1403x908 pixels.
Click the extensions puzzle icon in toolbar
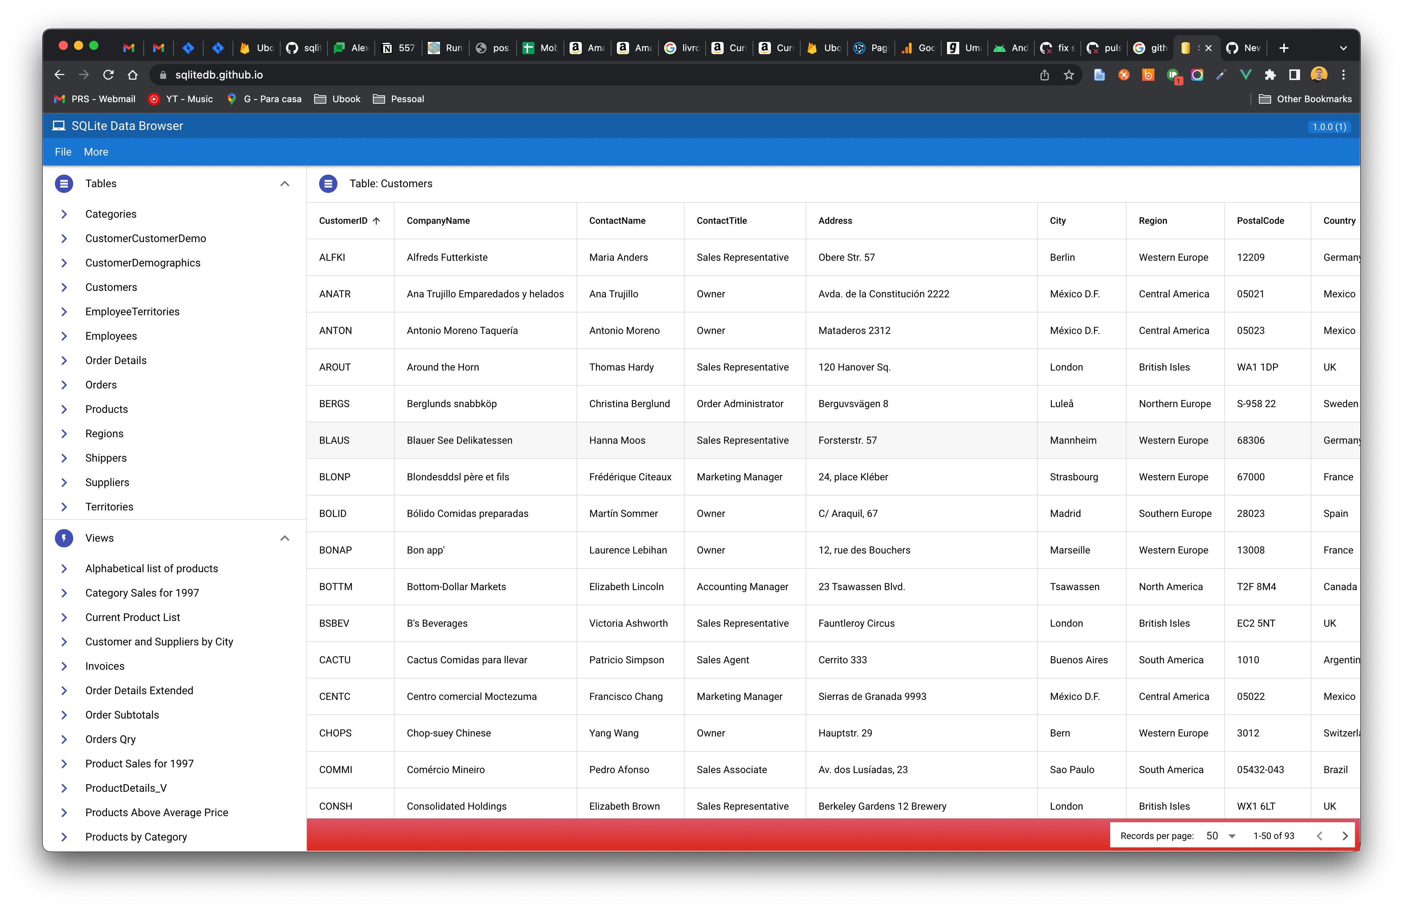click(1270, 75)
